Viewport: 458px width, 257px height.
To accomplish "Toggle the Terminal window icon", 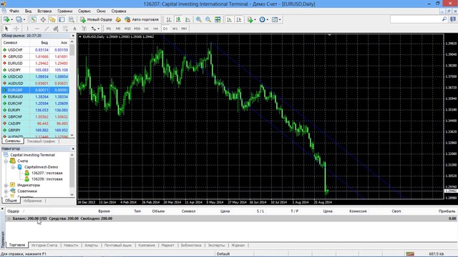I will [x=62, y=19].
